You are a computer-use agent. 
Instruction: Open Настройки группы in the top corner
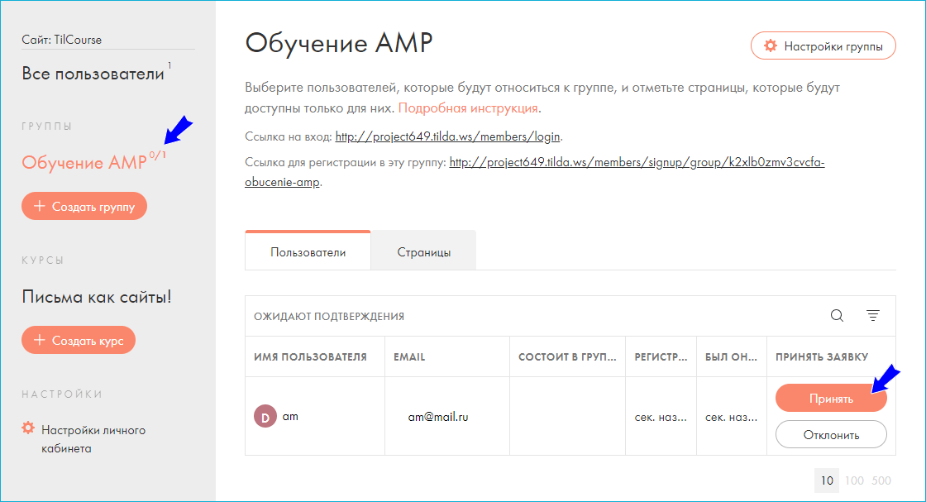point(823,45)
